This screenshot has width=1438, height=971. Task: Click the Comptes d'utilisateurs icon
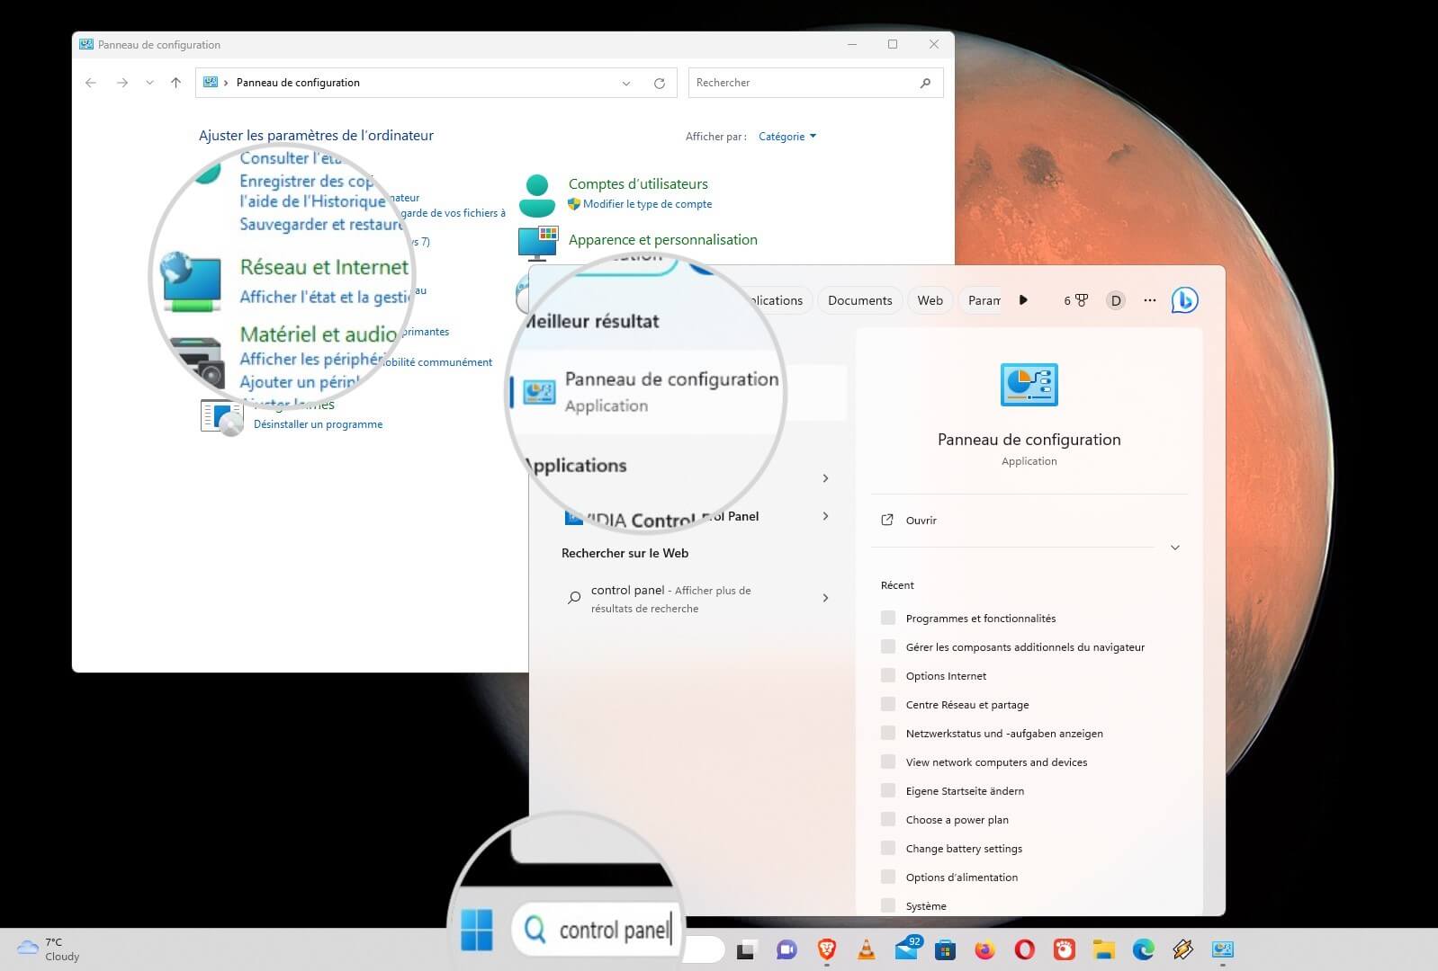click(x=537, y=195)
